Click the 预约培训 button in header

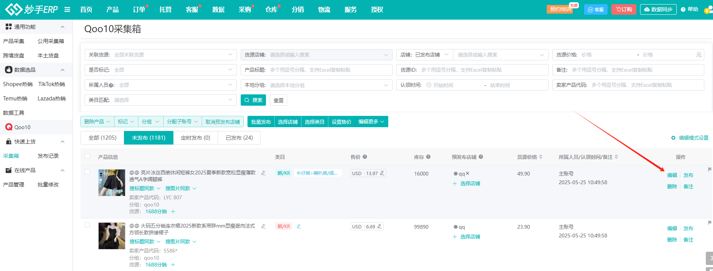[x=561, y=9]
